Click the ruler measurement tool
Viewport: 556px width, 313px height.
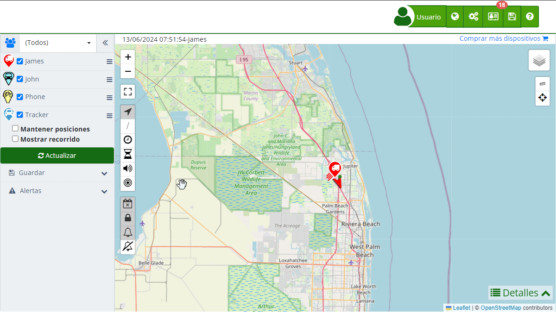pos(543,84)
